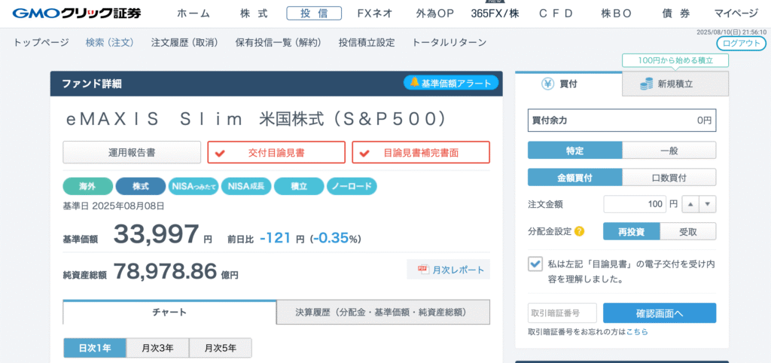771x363 pixels.
Task: Click the yen icon on 買付 tab
Action: click(548, 84)
